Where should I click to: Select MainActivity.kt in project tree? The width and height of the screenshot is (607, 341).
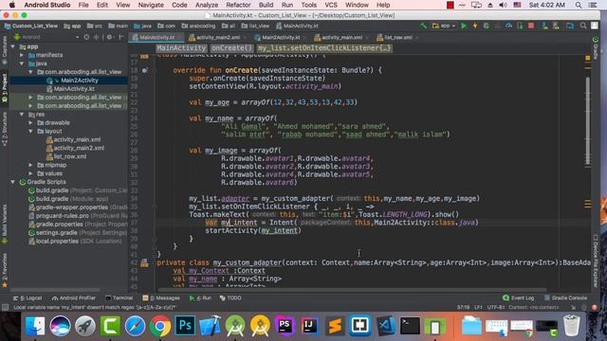(74, 89)
